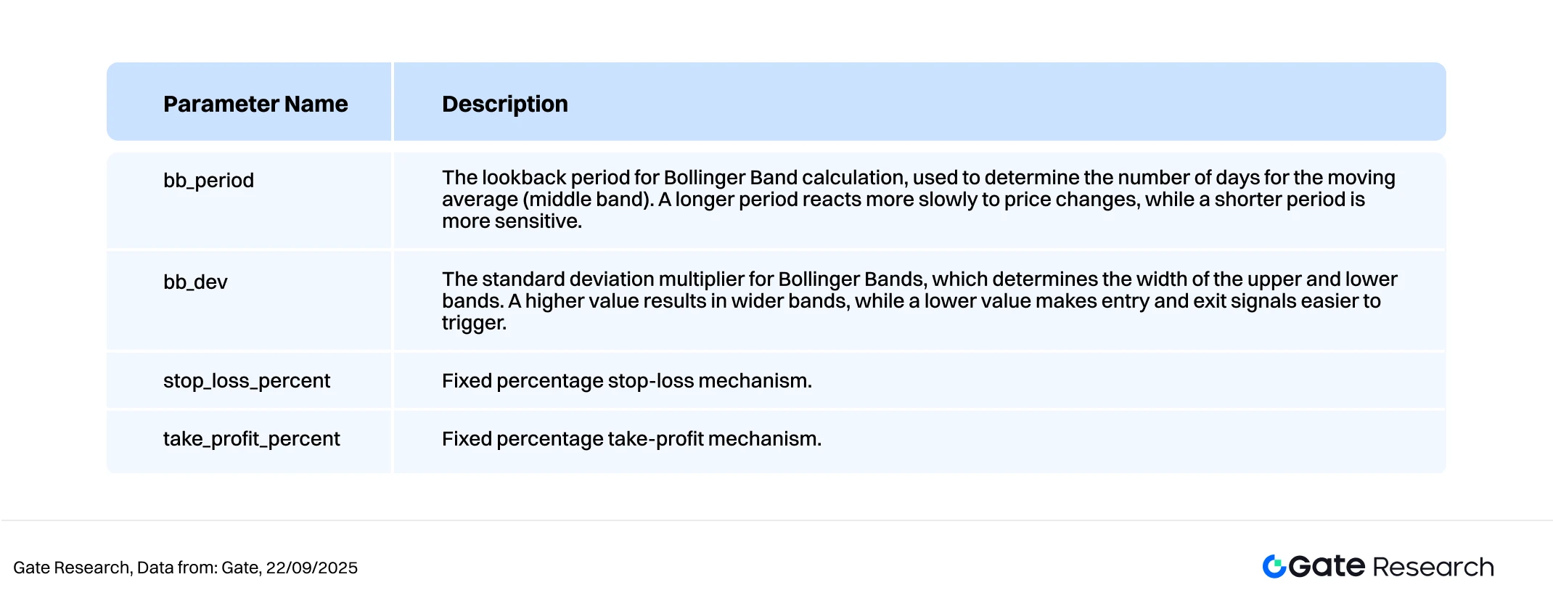Screen dimensions: 1553x614
Task: Click the Gate logo icon
Action: [x=1274, y=566]
